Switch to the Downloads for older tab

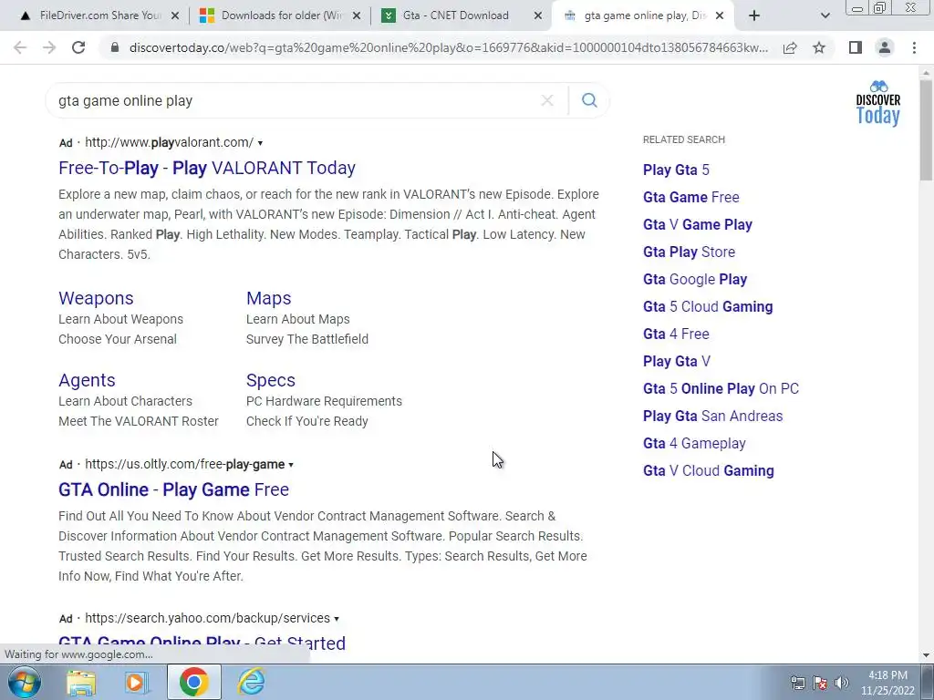(x=280, y=16)
